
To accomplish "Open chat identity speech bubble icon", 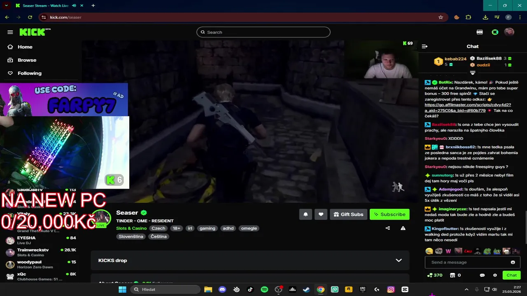I will point(482,275).
